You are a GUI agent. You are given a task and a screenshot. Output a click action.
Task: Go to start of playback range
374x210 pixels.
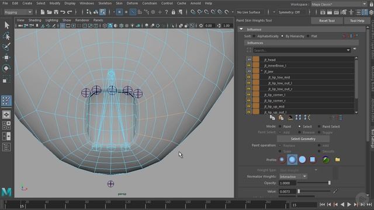point(322,204)
